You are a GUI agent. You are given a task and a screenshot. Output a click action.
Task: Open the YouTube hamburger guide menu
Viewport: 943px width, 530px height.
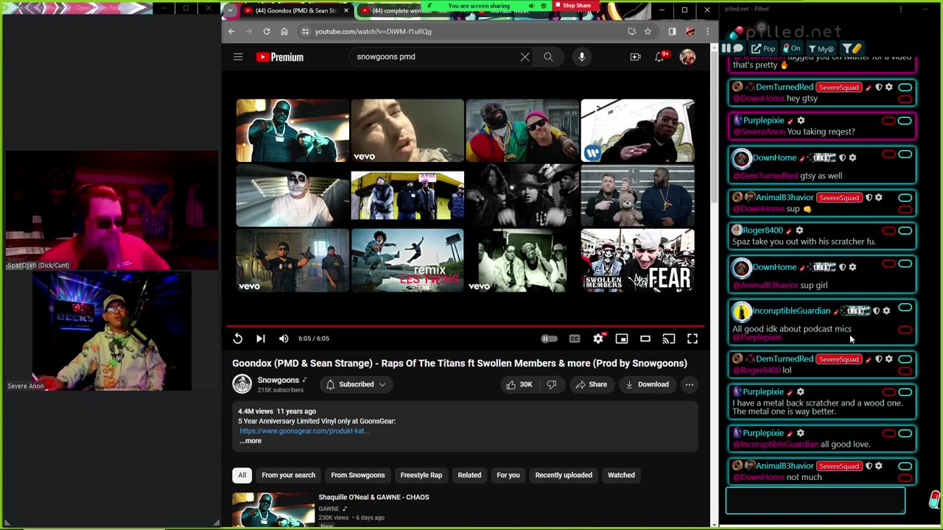[x=238, y=57]
